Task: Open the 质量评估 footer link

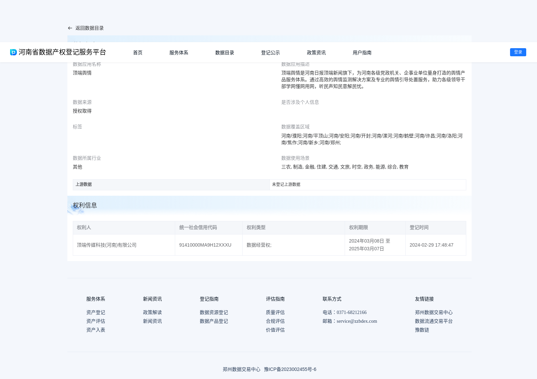Action: (275, 313)
